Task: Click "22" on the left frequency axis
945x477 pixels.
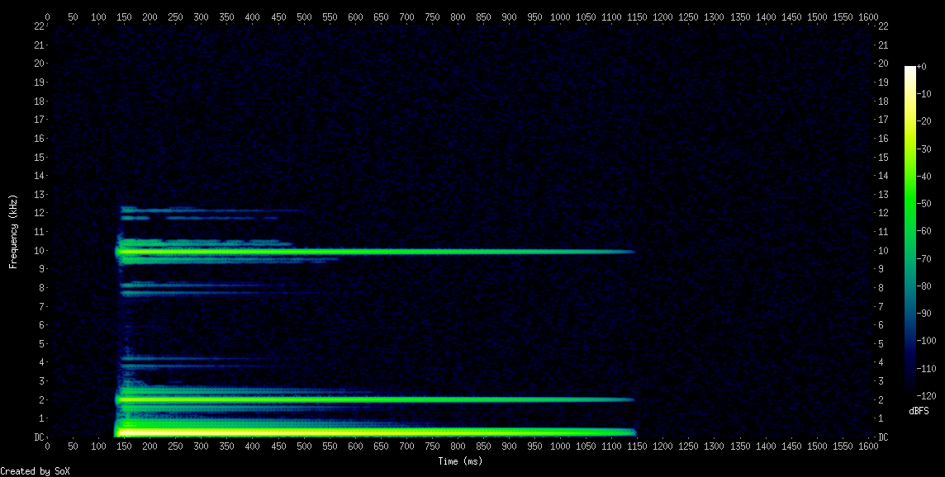Action: pos(39,26)
